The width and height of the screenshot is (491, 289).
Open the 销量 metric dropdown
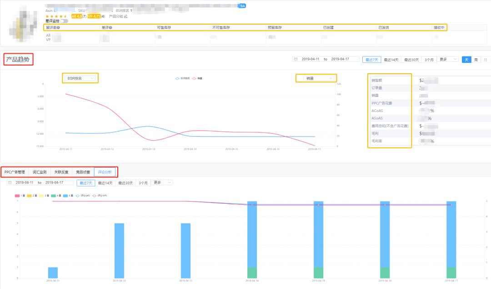316,78
